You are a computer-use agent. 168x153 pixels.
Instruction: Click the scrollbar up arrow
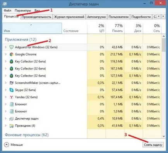tap(164, 37)
